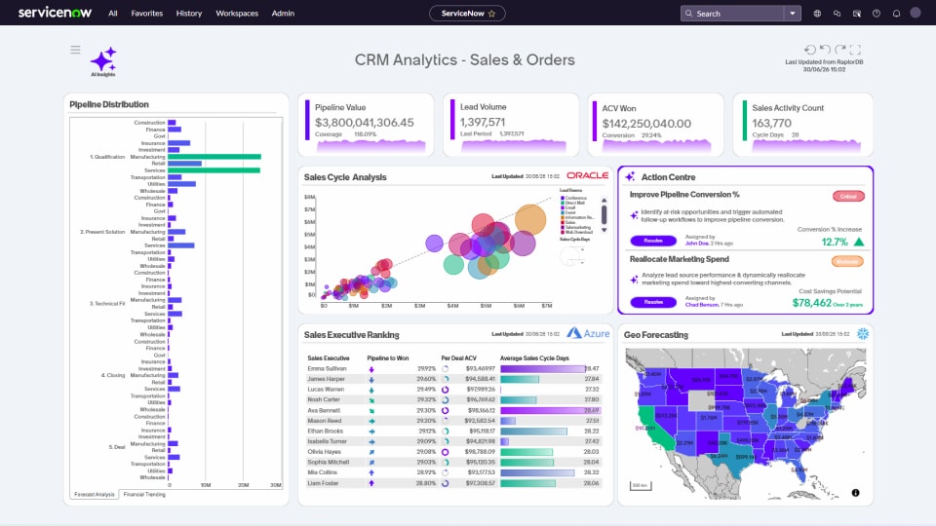Open the All menu in the header
Screen dimensions: 936x526
point(113,13)
